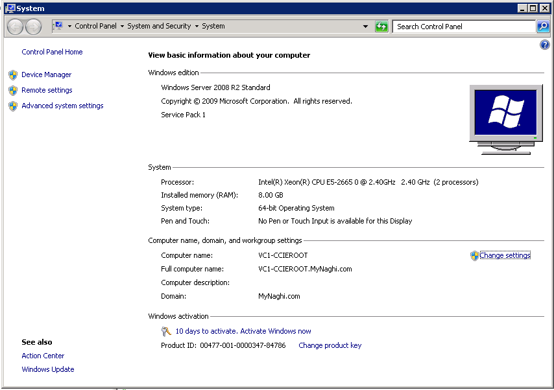The width and height of the screenshot is (554, 390).
Task: Click the Forward navigation arrow button
Action: click(33, 27)
